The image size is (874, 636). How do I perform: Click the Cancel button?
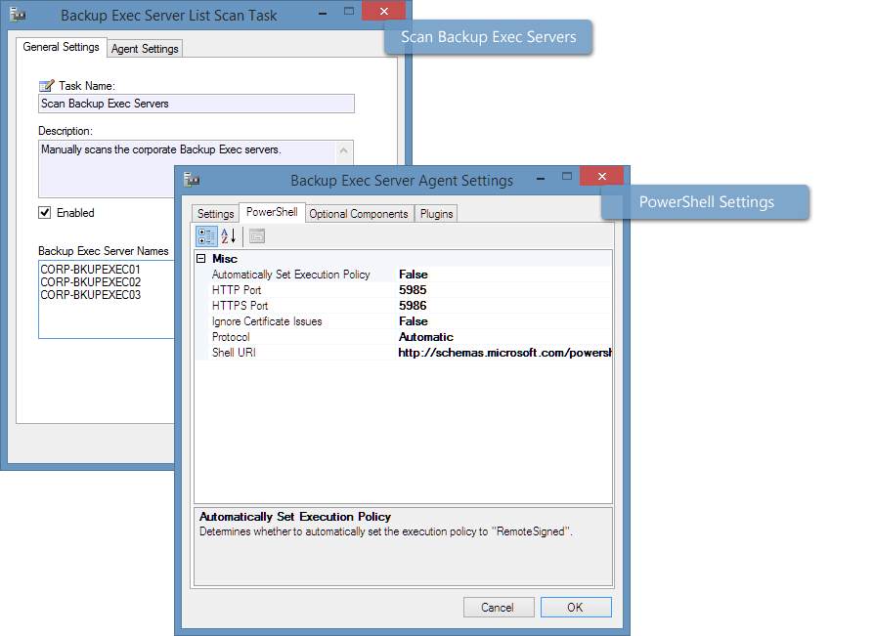(499, 607)
